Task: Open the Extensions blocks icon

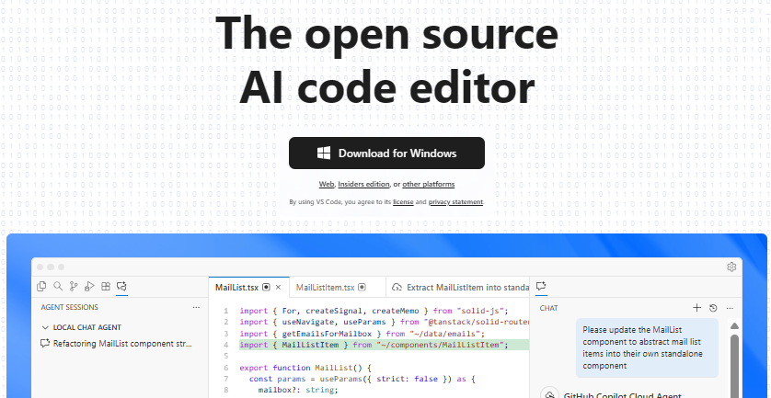Action: [x=105, y=286]
